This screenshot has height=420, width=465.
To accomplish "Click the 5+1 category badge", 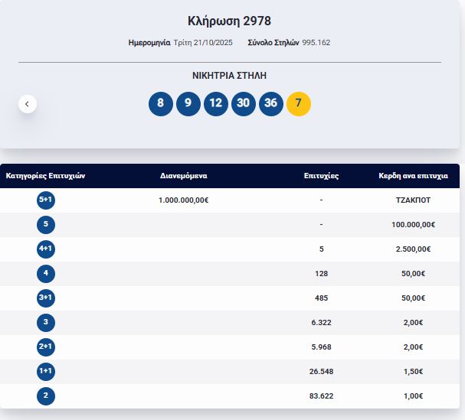I will coord(46,200).
